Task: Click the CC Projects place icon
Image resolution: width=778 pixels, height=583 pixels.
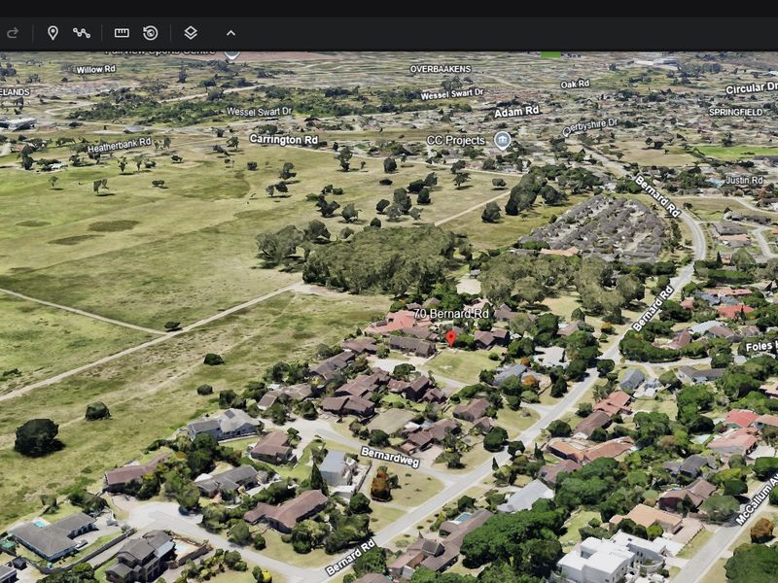Action: [502, 142]
